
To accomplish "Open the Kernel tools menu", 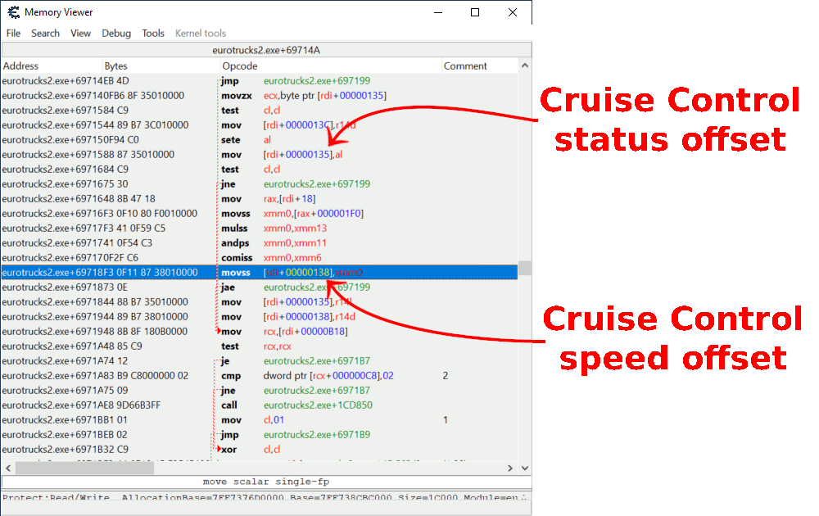I will pyautogui.click(x=201, y=34).
